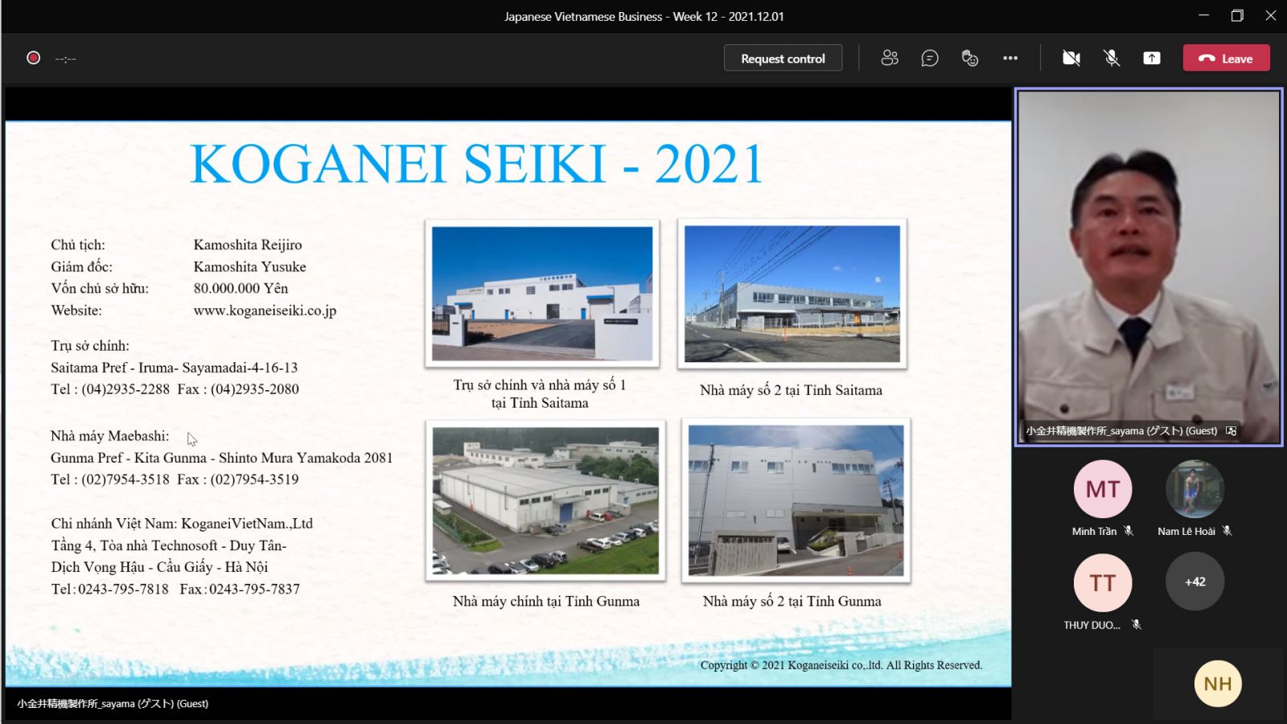Open the share content tray

click(1152, 58)
